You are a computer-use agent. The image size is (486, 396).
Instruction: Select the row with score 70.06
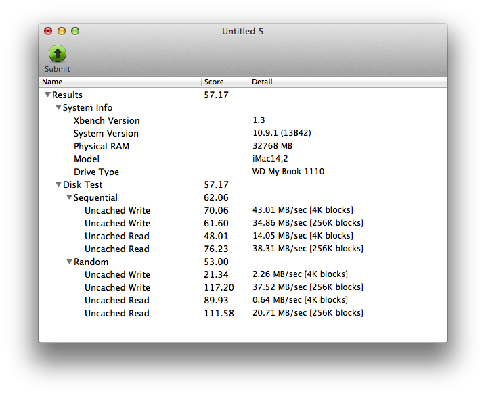coord(243,210)
